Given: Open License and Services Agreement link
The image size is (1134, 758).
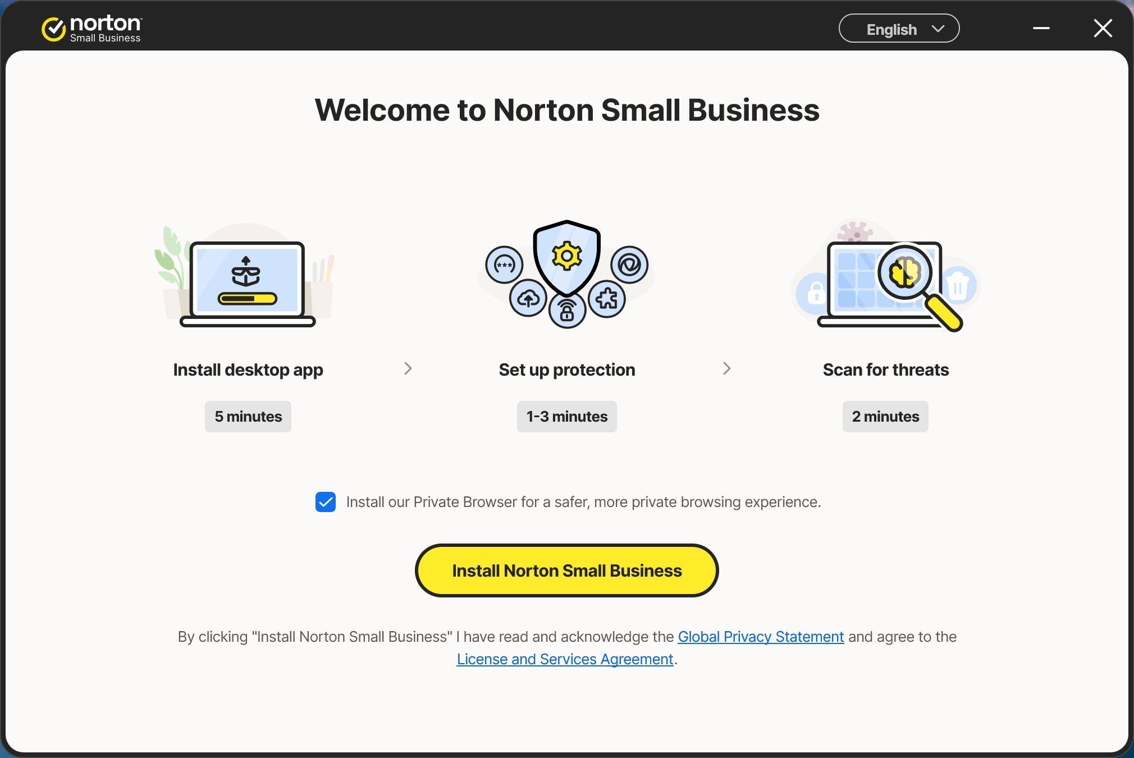Looking at the screenshot, I should 565,659.
